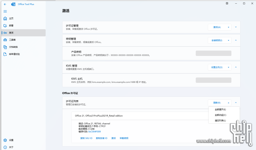Close the 刷新(R) dropdown arrow

[228, 103]
